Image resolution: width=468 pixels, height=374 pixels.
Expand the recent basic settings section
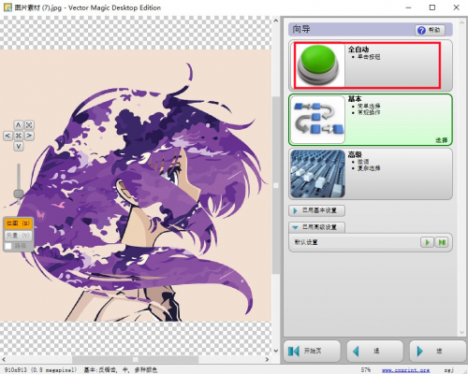[316, 210]
